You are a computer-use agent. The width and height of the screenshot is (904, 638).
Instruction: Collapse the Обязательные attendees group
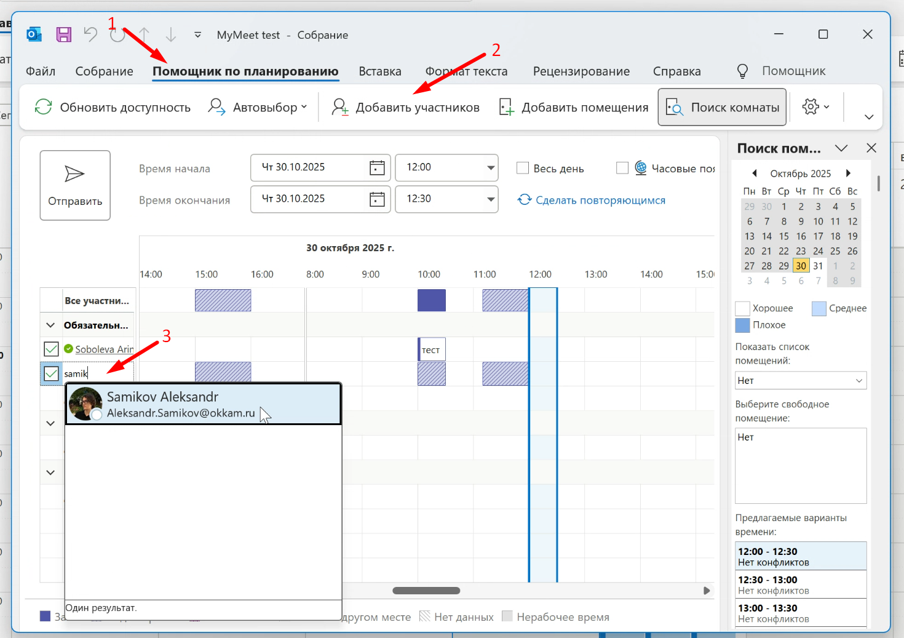tap(50, 325)
